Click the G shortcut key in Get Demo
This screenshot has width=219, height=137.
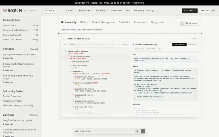[x=213, y=10]
